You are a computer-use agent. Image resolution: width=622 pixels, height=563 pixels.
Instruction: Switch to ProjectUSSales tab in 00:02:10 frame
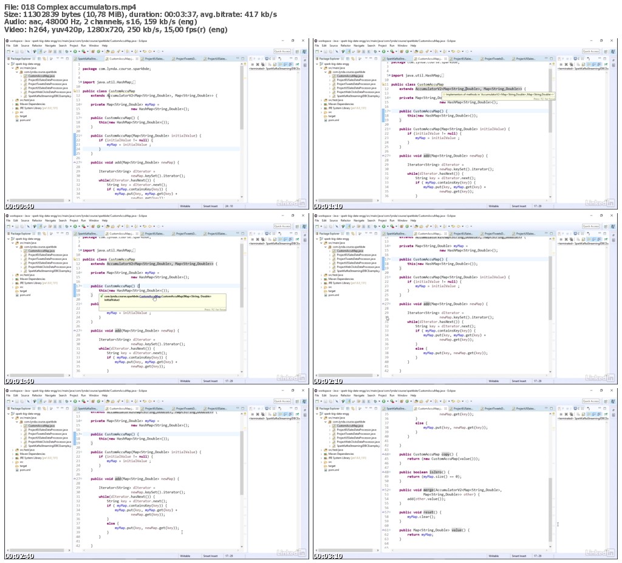click(526, 234)
